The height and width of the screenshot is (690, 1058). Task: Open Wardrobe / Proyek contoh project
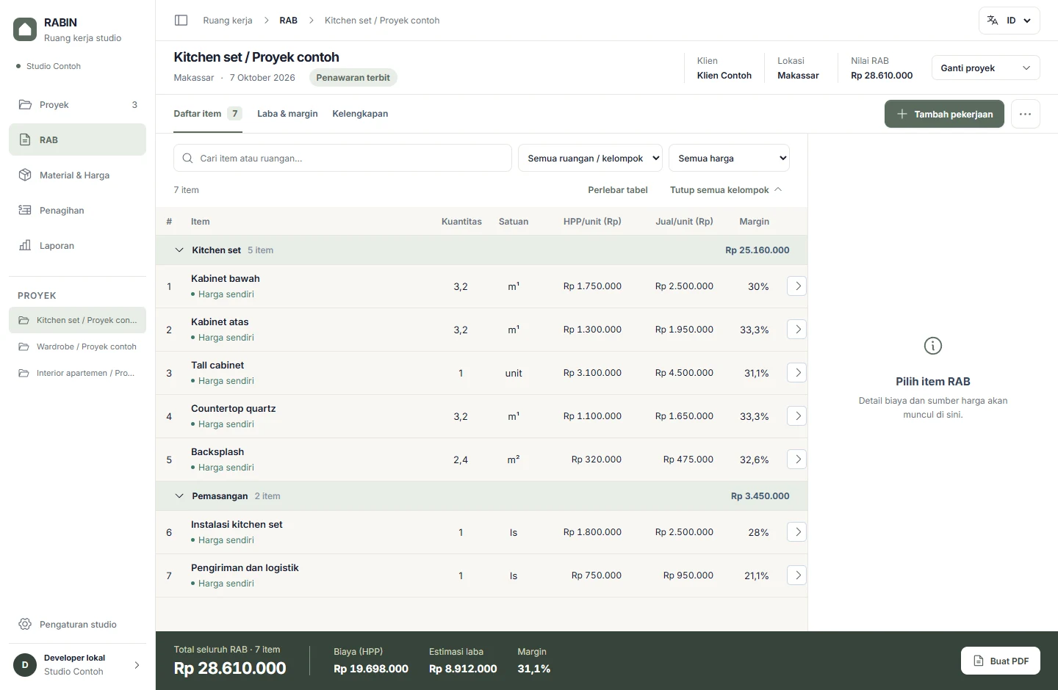(77, 346)
